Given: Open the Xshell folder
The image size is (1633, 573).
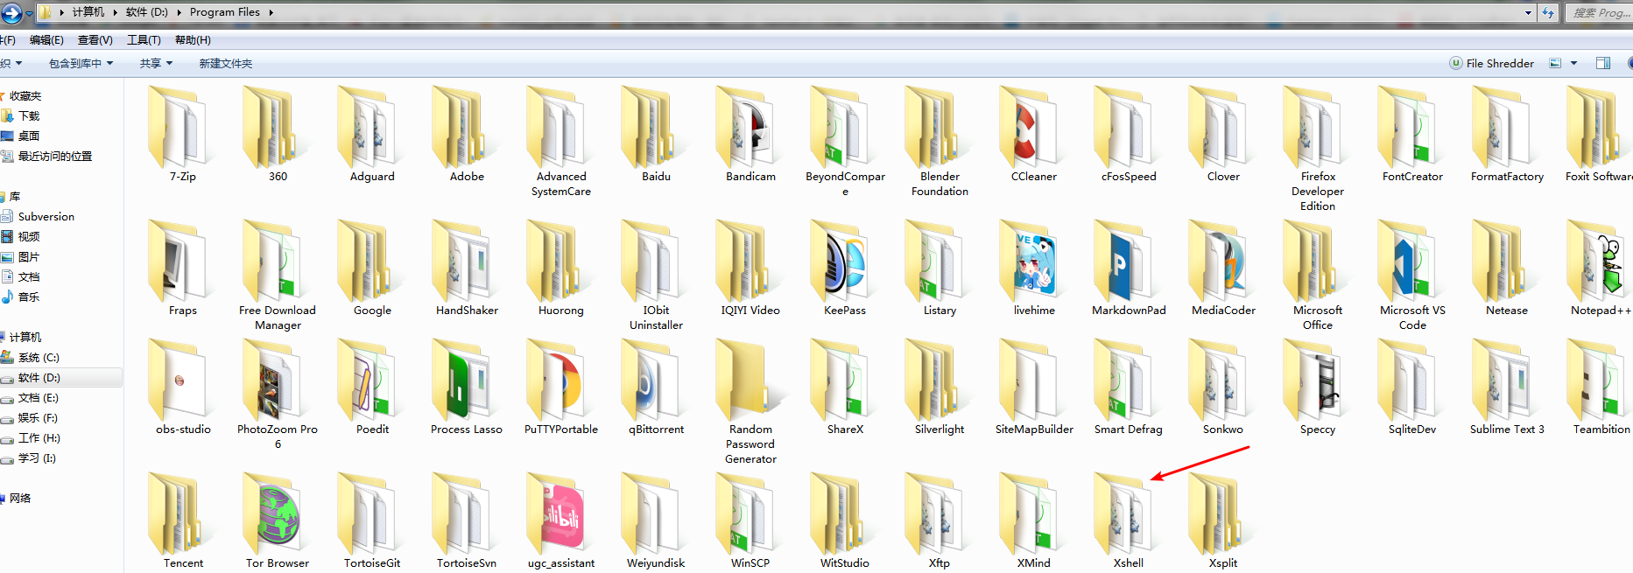Looking at the screenshot, I should click(1129, 521).
